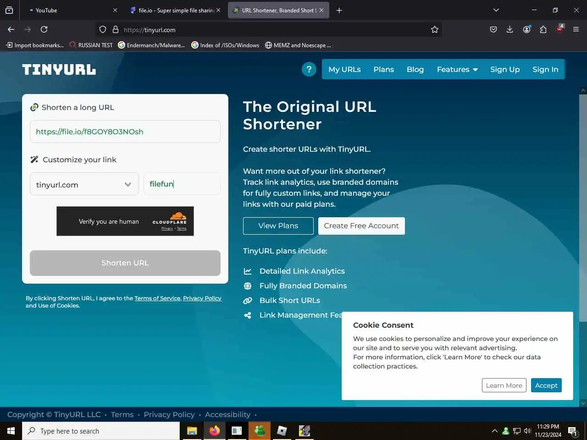The height and width of the screenshot is (440, 587).
Task: Open footer Accessibility link
Action: click(227, 414)
